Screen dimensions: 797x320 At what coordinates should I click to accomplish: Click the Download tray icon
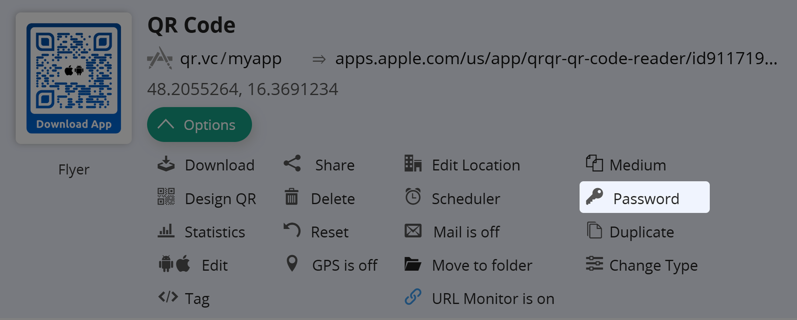pos(166,164)
